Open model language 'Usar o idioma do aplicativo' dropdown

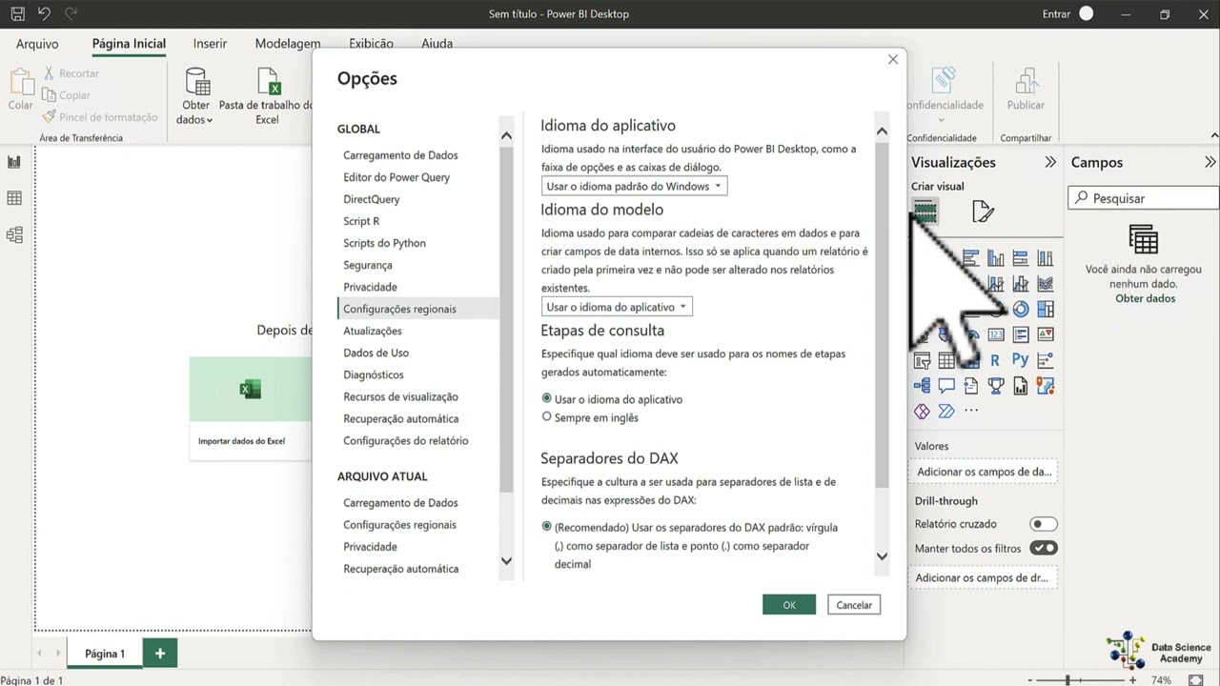pyautogui.click(x=617, y=307)
